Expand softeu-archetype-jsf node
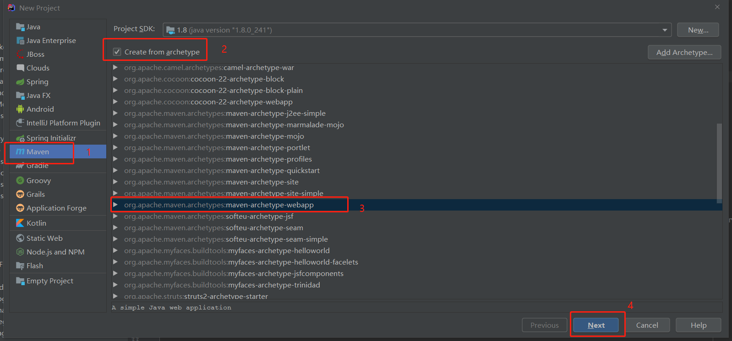 (115, 217)
